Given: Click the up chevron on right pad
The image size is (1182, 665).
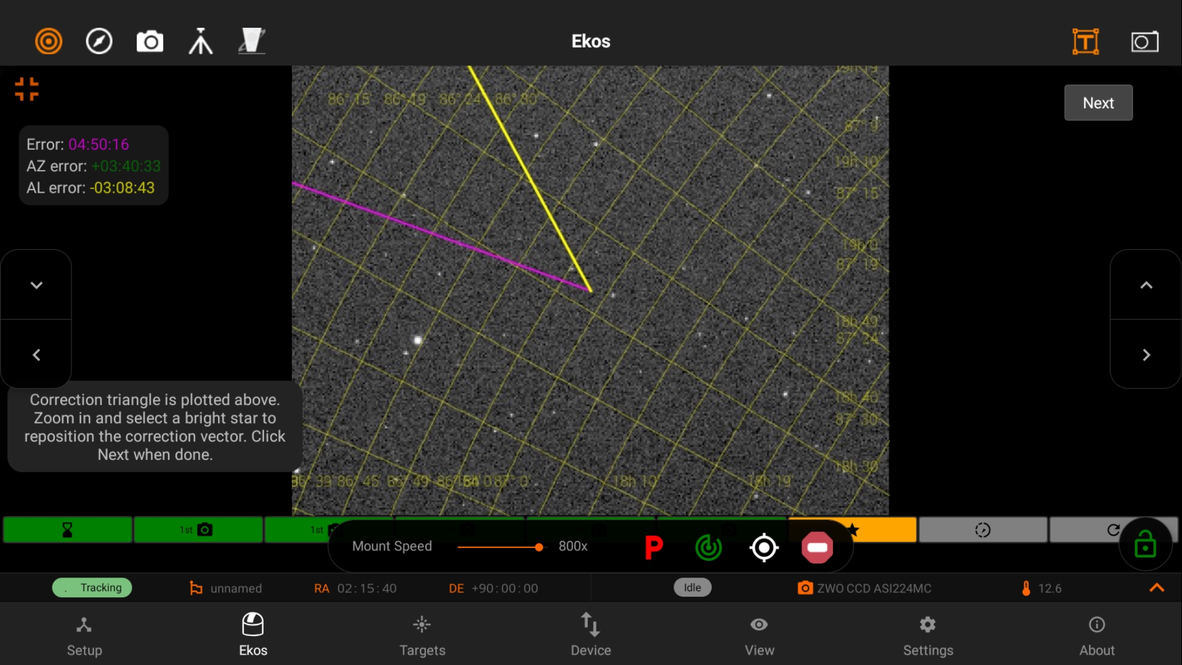Looking at the screenshot, I should [1146, 285].
